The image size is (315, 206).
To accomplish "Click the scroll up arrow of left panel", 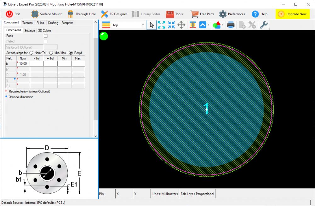I will pyautogui.click(x=96, y=22).
